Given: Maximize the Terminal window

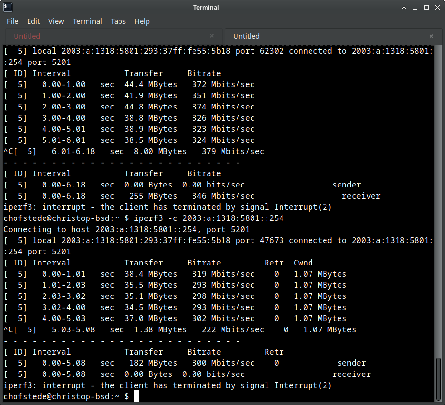Looking at the screenshot, I should [426, 7].
